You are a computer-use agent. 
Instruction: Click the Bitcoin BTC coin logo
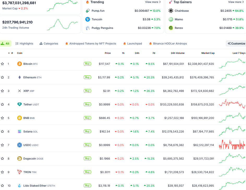click(19, 64)
